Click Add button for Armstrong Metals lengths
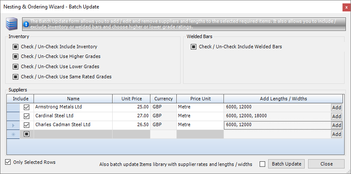This screenshot has height=174, width=351. (336, 108)
